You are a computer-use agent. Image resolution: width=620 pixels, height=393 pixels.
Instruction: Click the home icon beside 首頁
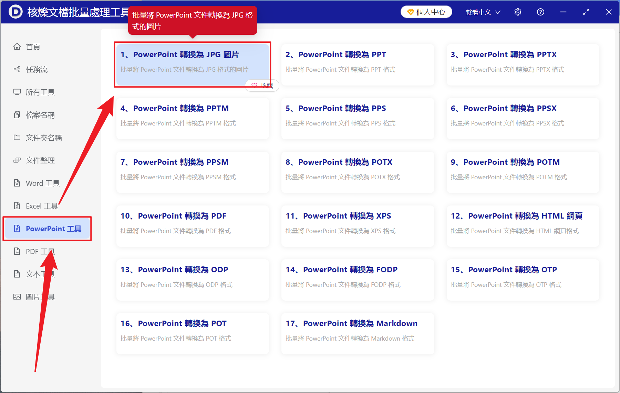click(x=17, y=47)
